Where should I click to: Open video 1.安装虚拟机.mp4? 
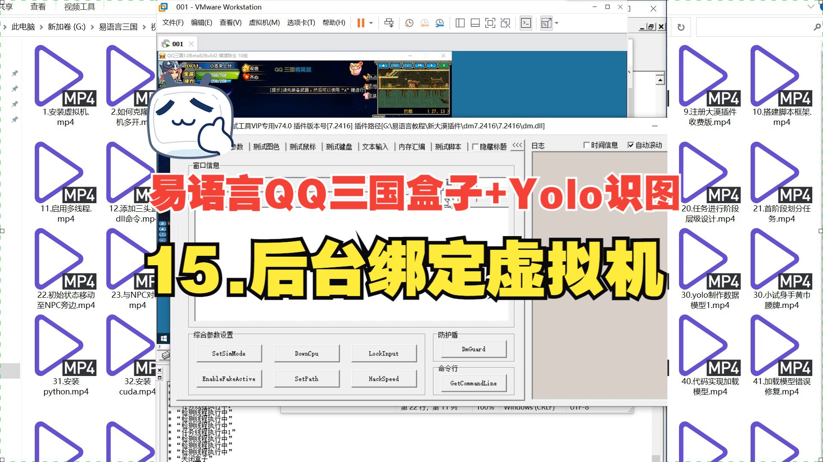[66, 86]
